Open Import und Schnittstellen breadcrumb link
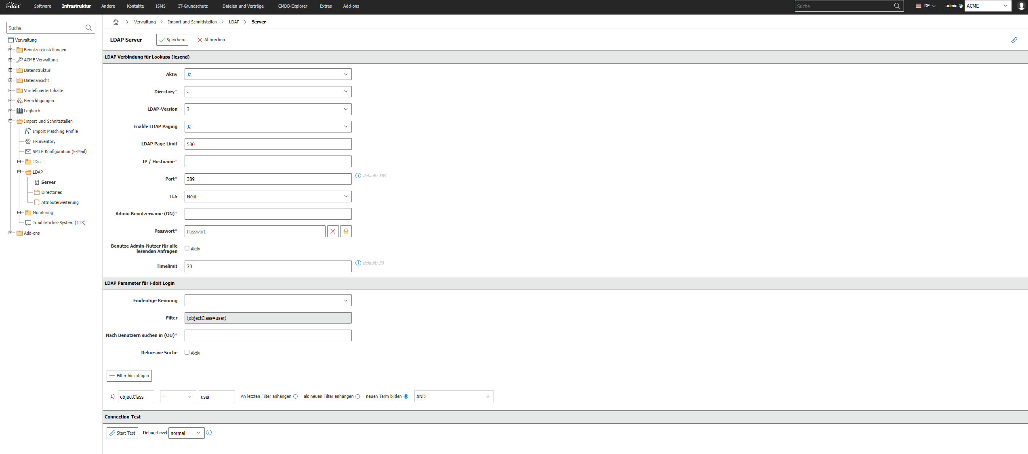Viewport: 1028px width, 454px height. pos(192,22)
